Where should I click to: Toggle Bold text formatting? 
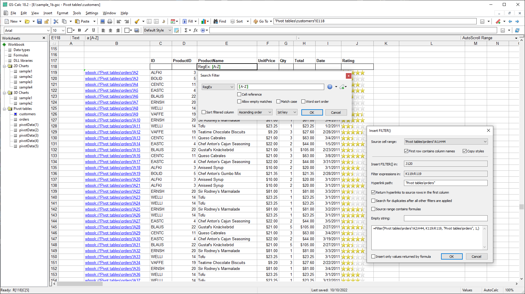(x=79, y=30)
